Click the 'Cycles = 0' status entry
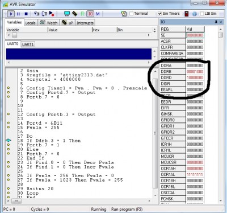The width and height of the screenshot is (227, 213). click(40, 209)
